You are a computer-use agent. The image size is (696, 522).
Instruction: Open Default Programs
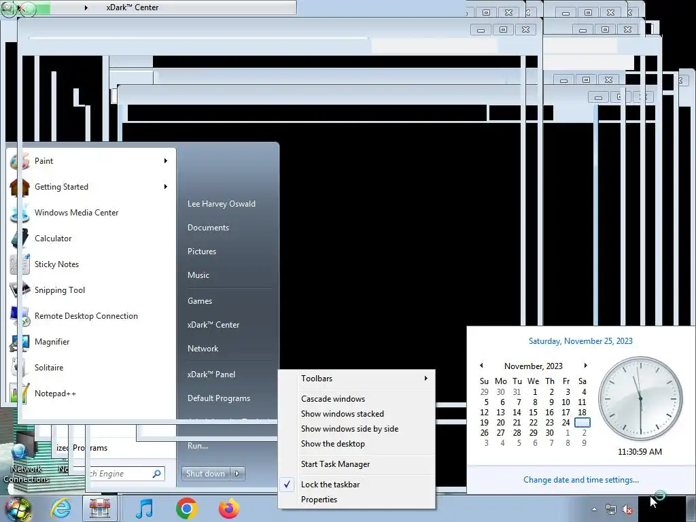[x=219, y=398]
